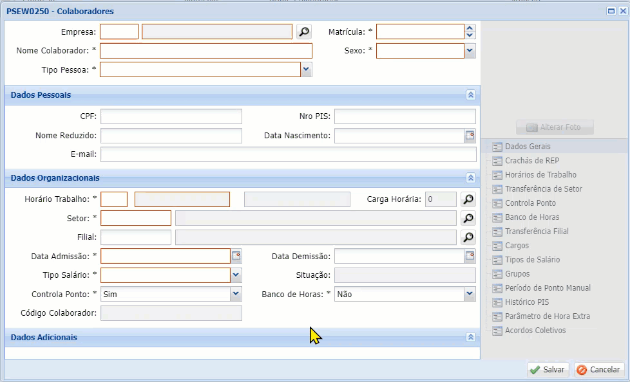Open Horários de Trabalho side menu item
630x382 pixels.
(x=540, y=175)
